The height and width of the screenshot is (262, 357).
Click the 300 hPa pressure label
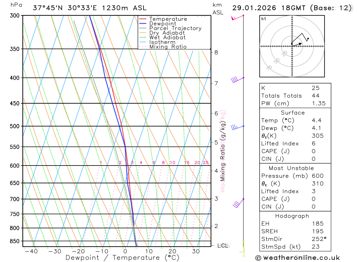click(15, 15)
